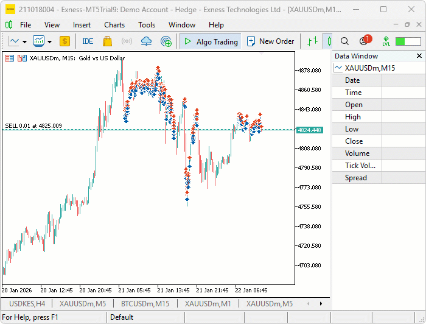Click the 21 Jan 13:45 time axis label
The height and width of the screenshot is (324, 426).
click(173, 291)
